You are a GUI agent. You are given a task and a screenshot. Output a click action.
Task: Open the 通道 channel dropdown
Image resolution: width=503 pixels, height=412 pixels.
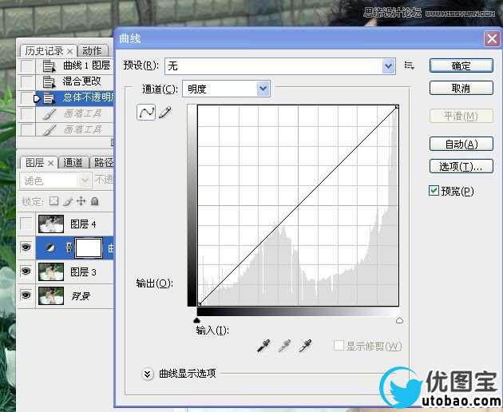point(263,89)
